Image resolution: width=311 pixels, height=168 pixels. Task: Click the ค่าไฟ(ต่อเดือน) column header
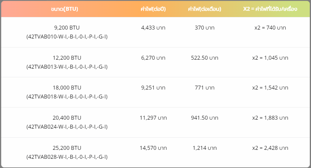[205, 9]
